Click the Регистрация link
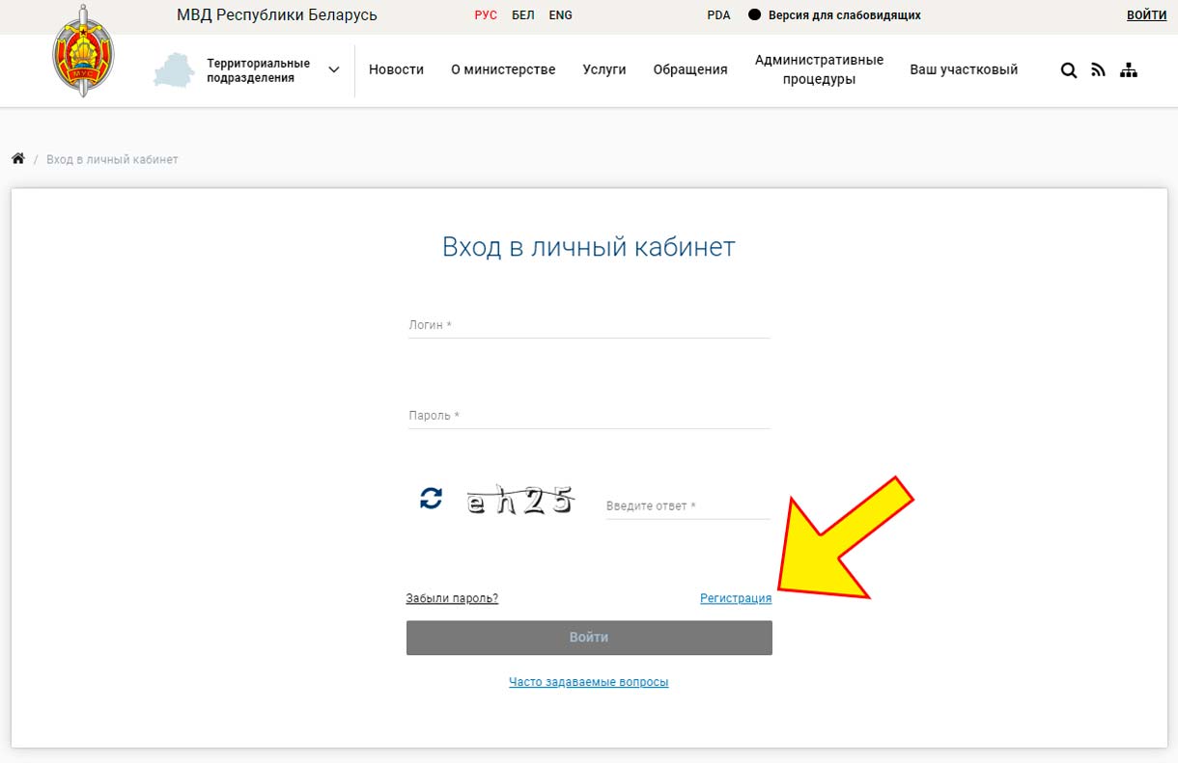 (735, 599)
